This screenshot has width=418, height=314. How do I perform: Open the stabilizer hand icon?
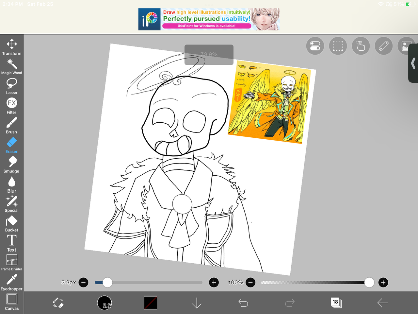pos(361,46)
